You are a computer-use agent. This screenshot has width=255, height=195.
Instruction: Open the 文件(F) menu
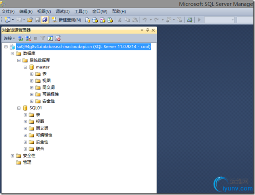[8, 12]
